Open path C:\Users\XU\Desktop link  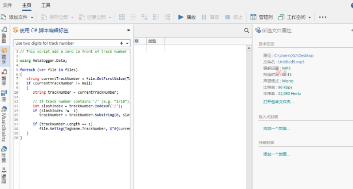(x=294, y=56)
